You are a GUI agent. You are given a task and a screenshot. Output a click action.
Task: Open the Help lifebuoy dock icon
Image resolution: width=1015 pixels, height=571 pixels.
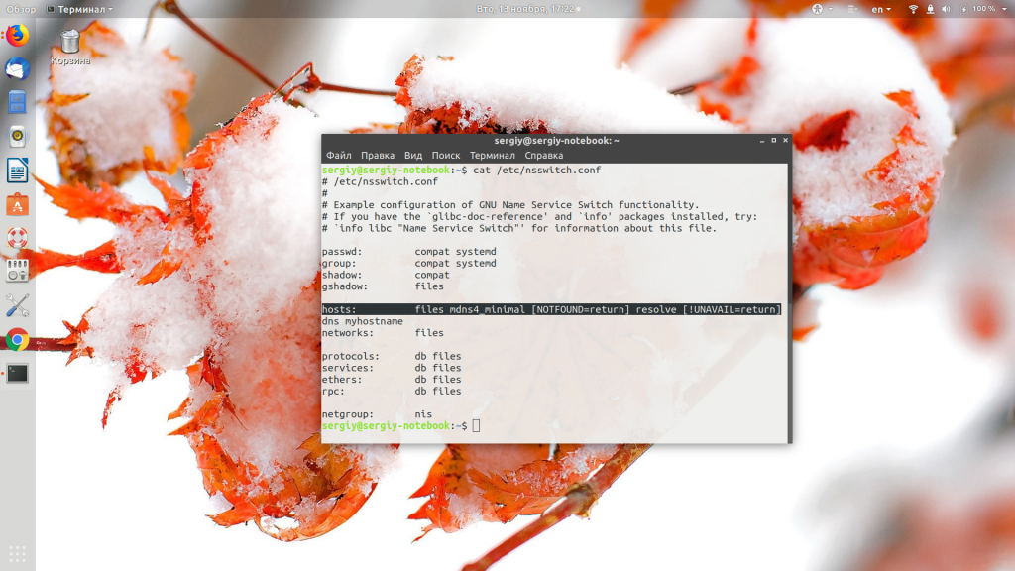18,238
